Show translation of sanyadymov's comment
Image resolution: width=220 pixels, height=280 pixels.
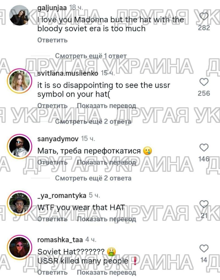click(106, 162)
